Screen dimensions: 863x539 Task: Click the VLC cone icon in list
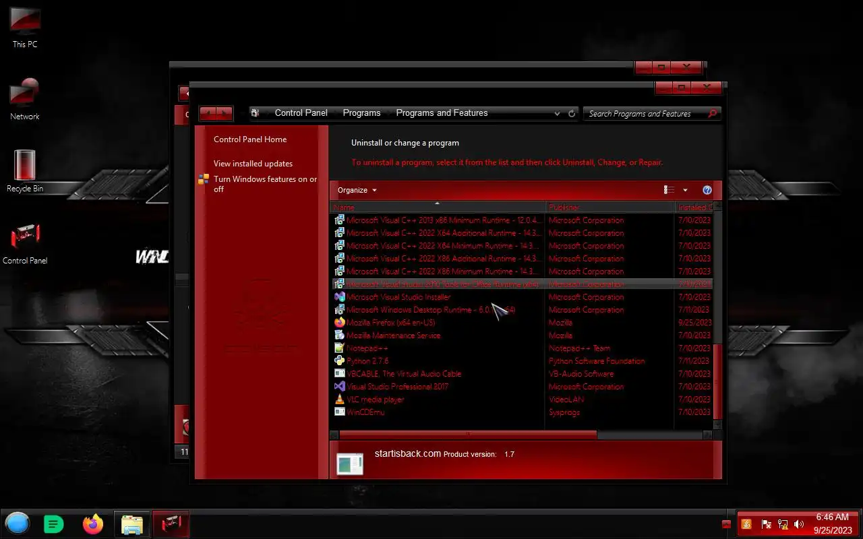(340, 400)
